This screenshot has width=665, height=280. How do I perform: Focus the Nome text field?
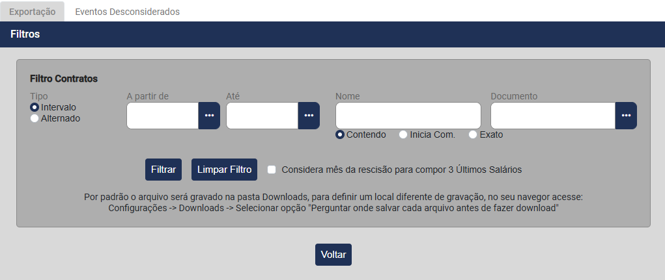(x=408, y=116)
